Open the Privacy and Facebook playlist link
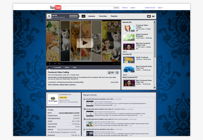 tap(121, 119)
